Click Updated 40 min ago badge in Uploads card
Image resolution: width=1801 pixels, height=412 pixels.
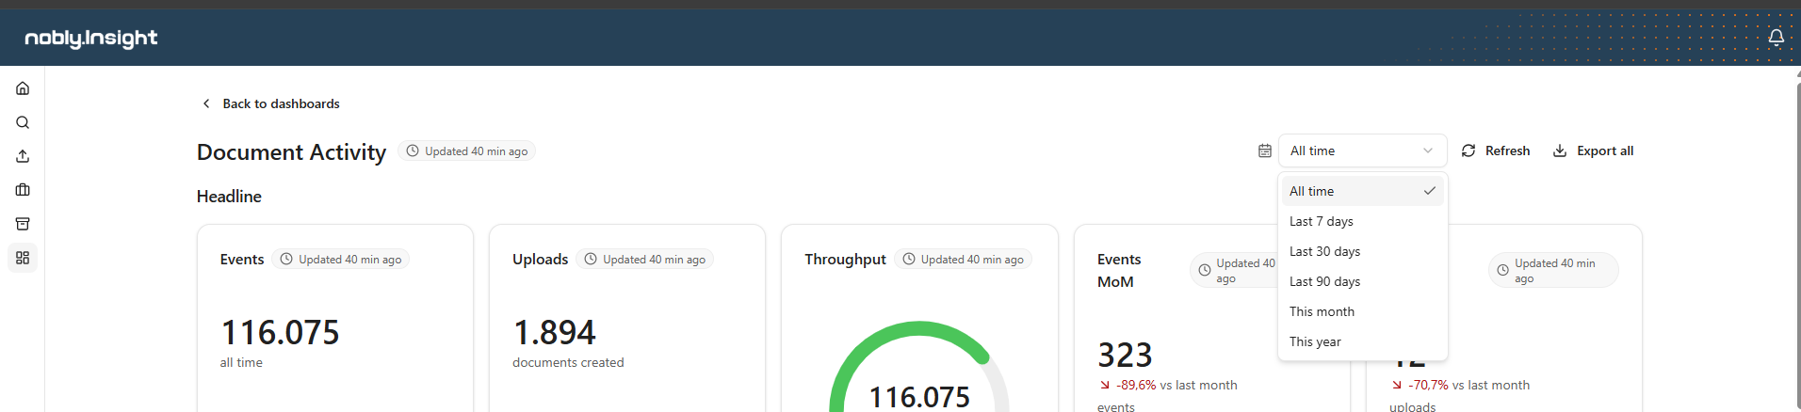click(644, 259)
